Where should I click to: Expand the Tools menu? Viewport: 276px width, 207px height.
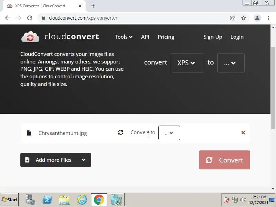point(124,37)
